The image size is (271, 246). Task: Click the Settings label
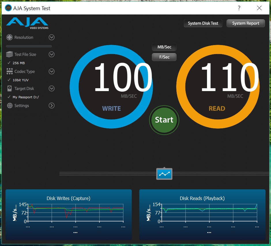(x=22, y=106)
